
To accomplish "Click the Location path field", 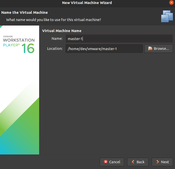I will pos(104,49).
